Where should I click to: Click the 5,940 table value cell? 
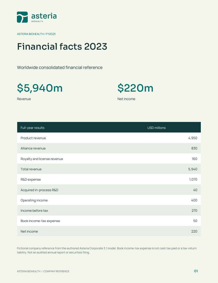click(193, 169)
